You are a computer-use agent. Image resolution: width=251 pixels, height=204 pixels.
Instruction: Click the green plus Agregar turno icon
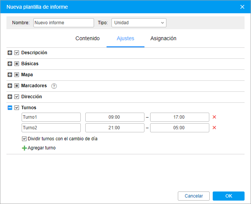click(x=24, y=148)
